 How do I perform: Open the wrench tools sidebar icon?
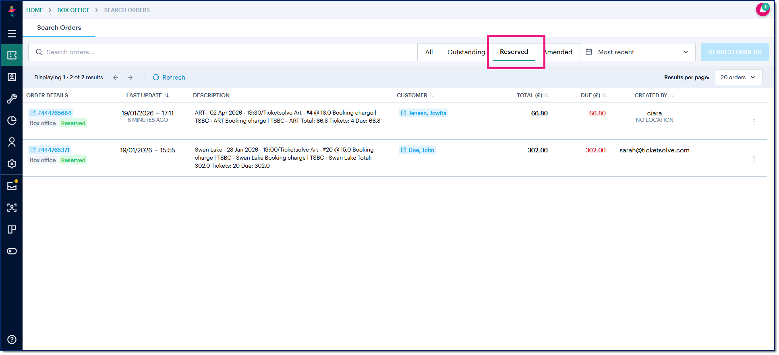tap(12, 98)
